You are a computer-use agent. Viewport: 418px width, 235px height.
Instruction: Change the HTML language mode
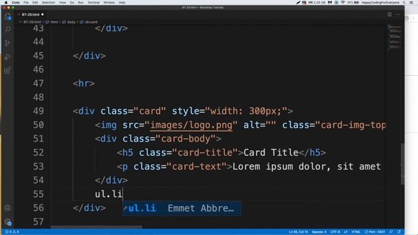click(356, 232)
